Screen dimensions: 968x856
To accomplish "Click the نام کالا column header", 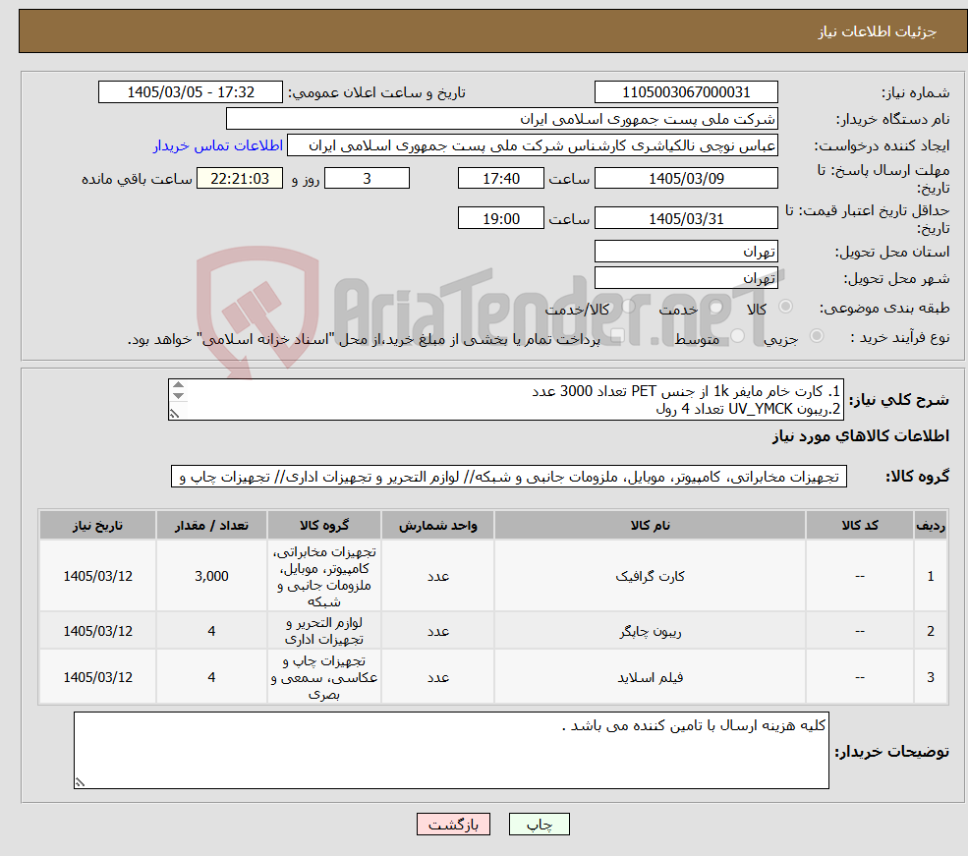I will [x=650, y=525].
